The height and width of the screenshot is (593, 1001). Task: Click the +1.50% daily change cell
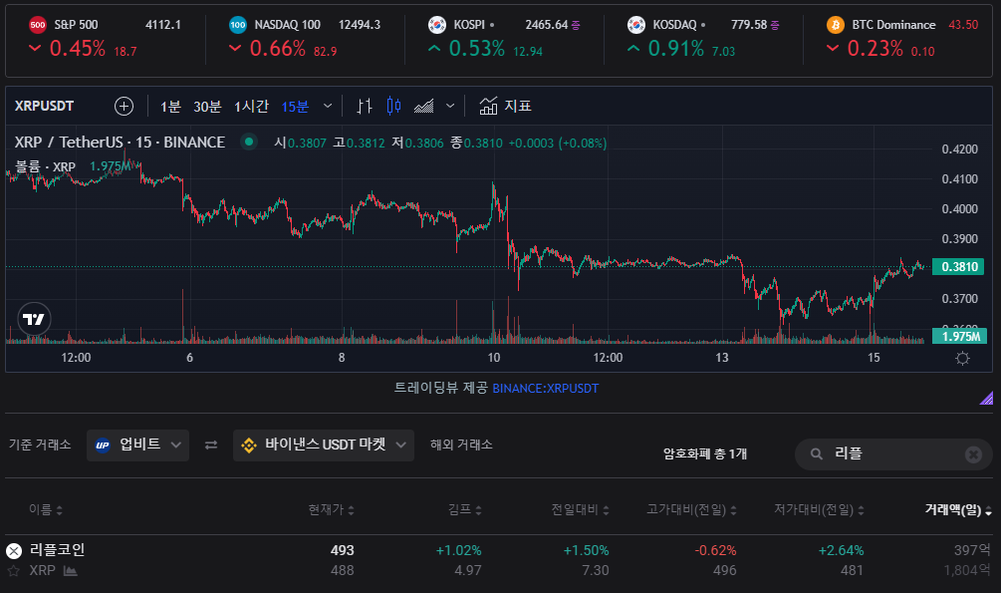[586, 550]
